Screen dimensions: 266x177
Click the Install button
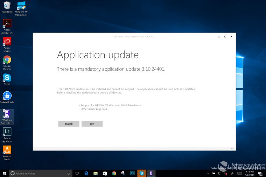tap(69, 124)
